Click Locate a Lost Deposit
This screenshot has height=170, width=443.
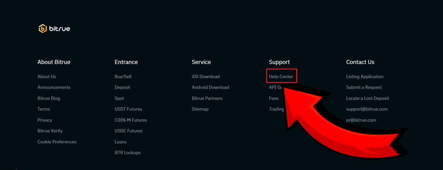[367, 98]
